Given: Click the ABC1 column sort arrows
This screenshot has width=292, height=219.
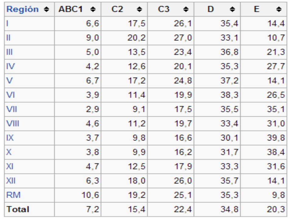Looking at the screenshot, I should [x=93, y=9].
